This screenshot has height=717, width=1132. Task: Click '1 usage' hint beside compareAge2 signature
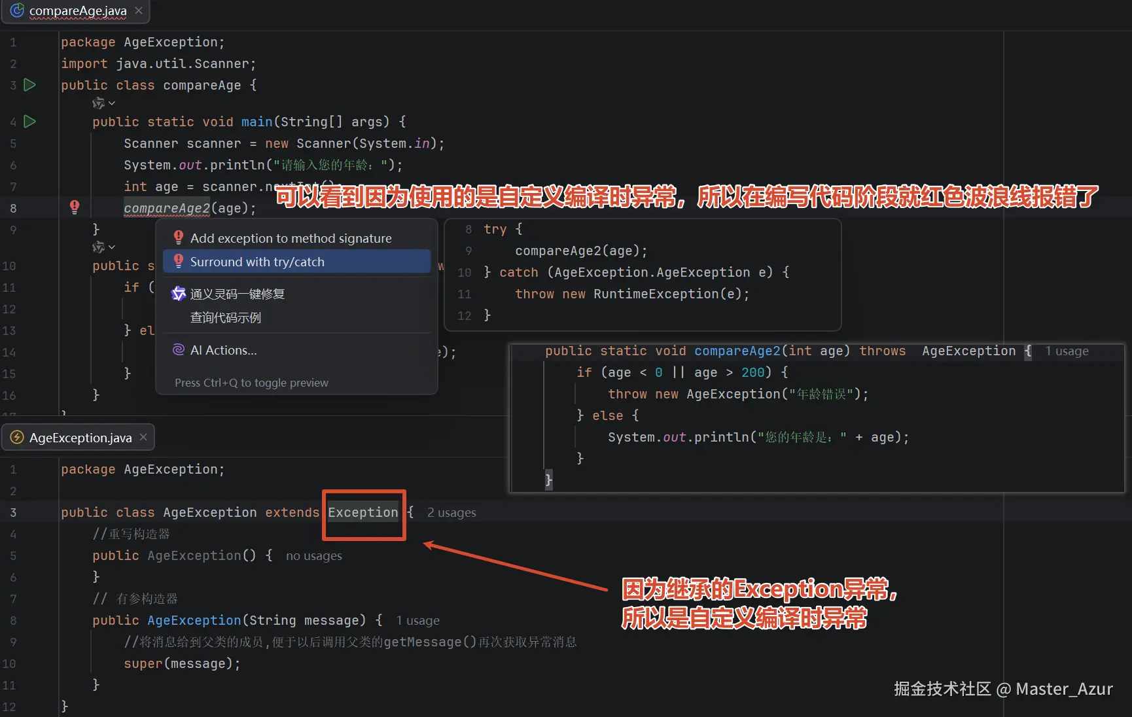1067,351
